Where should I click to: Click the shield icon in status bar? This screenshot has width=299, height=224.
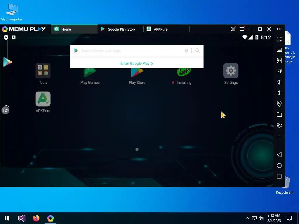[6, 37]
